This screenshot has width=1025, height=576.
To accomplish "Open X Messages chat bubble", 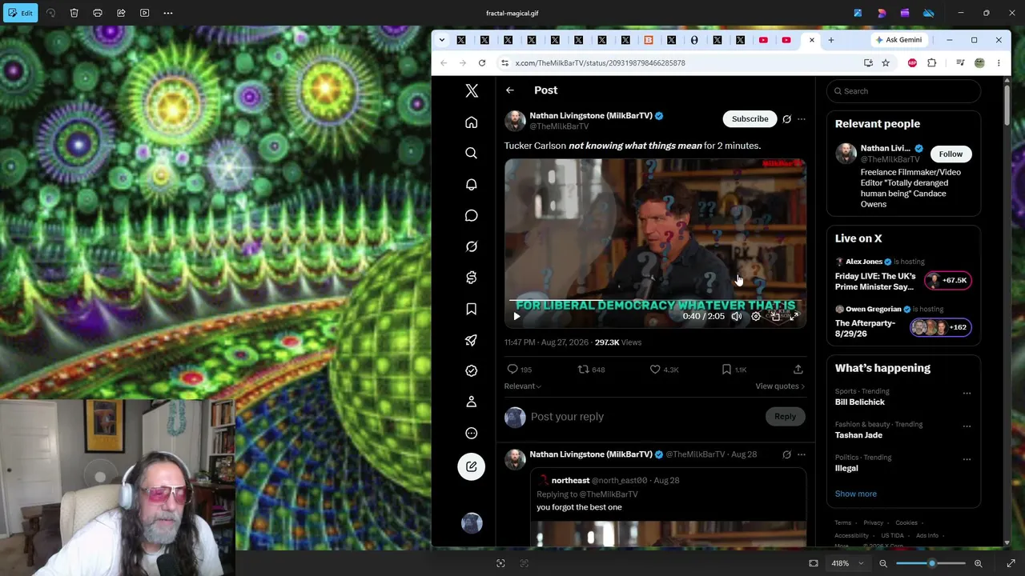I will [x=472, y=215].
